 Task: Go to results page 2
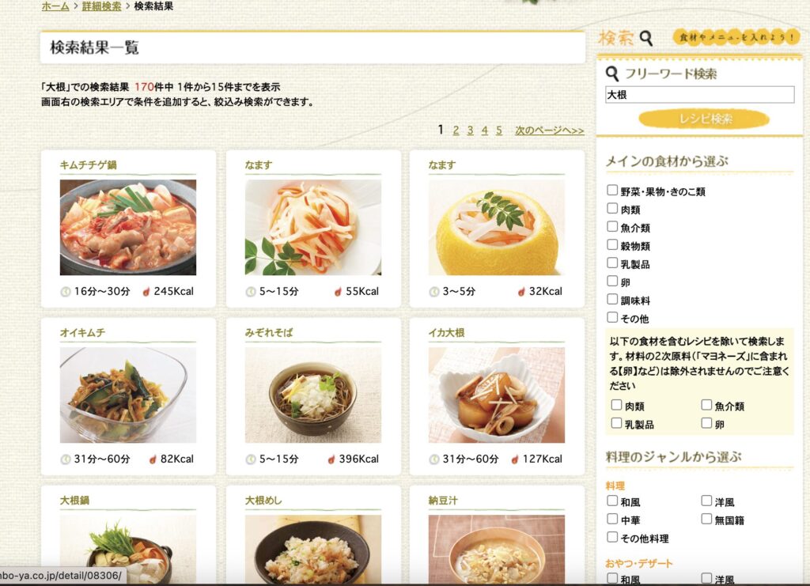456,130
